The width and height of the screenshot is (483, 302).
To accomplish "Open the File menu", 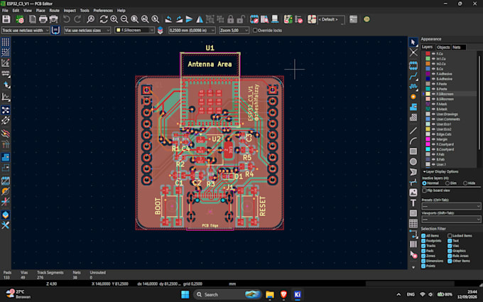I will click(5, 11).
